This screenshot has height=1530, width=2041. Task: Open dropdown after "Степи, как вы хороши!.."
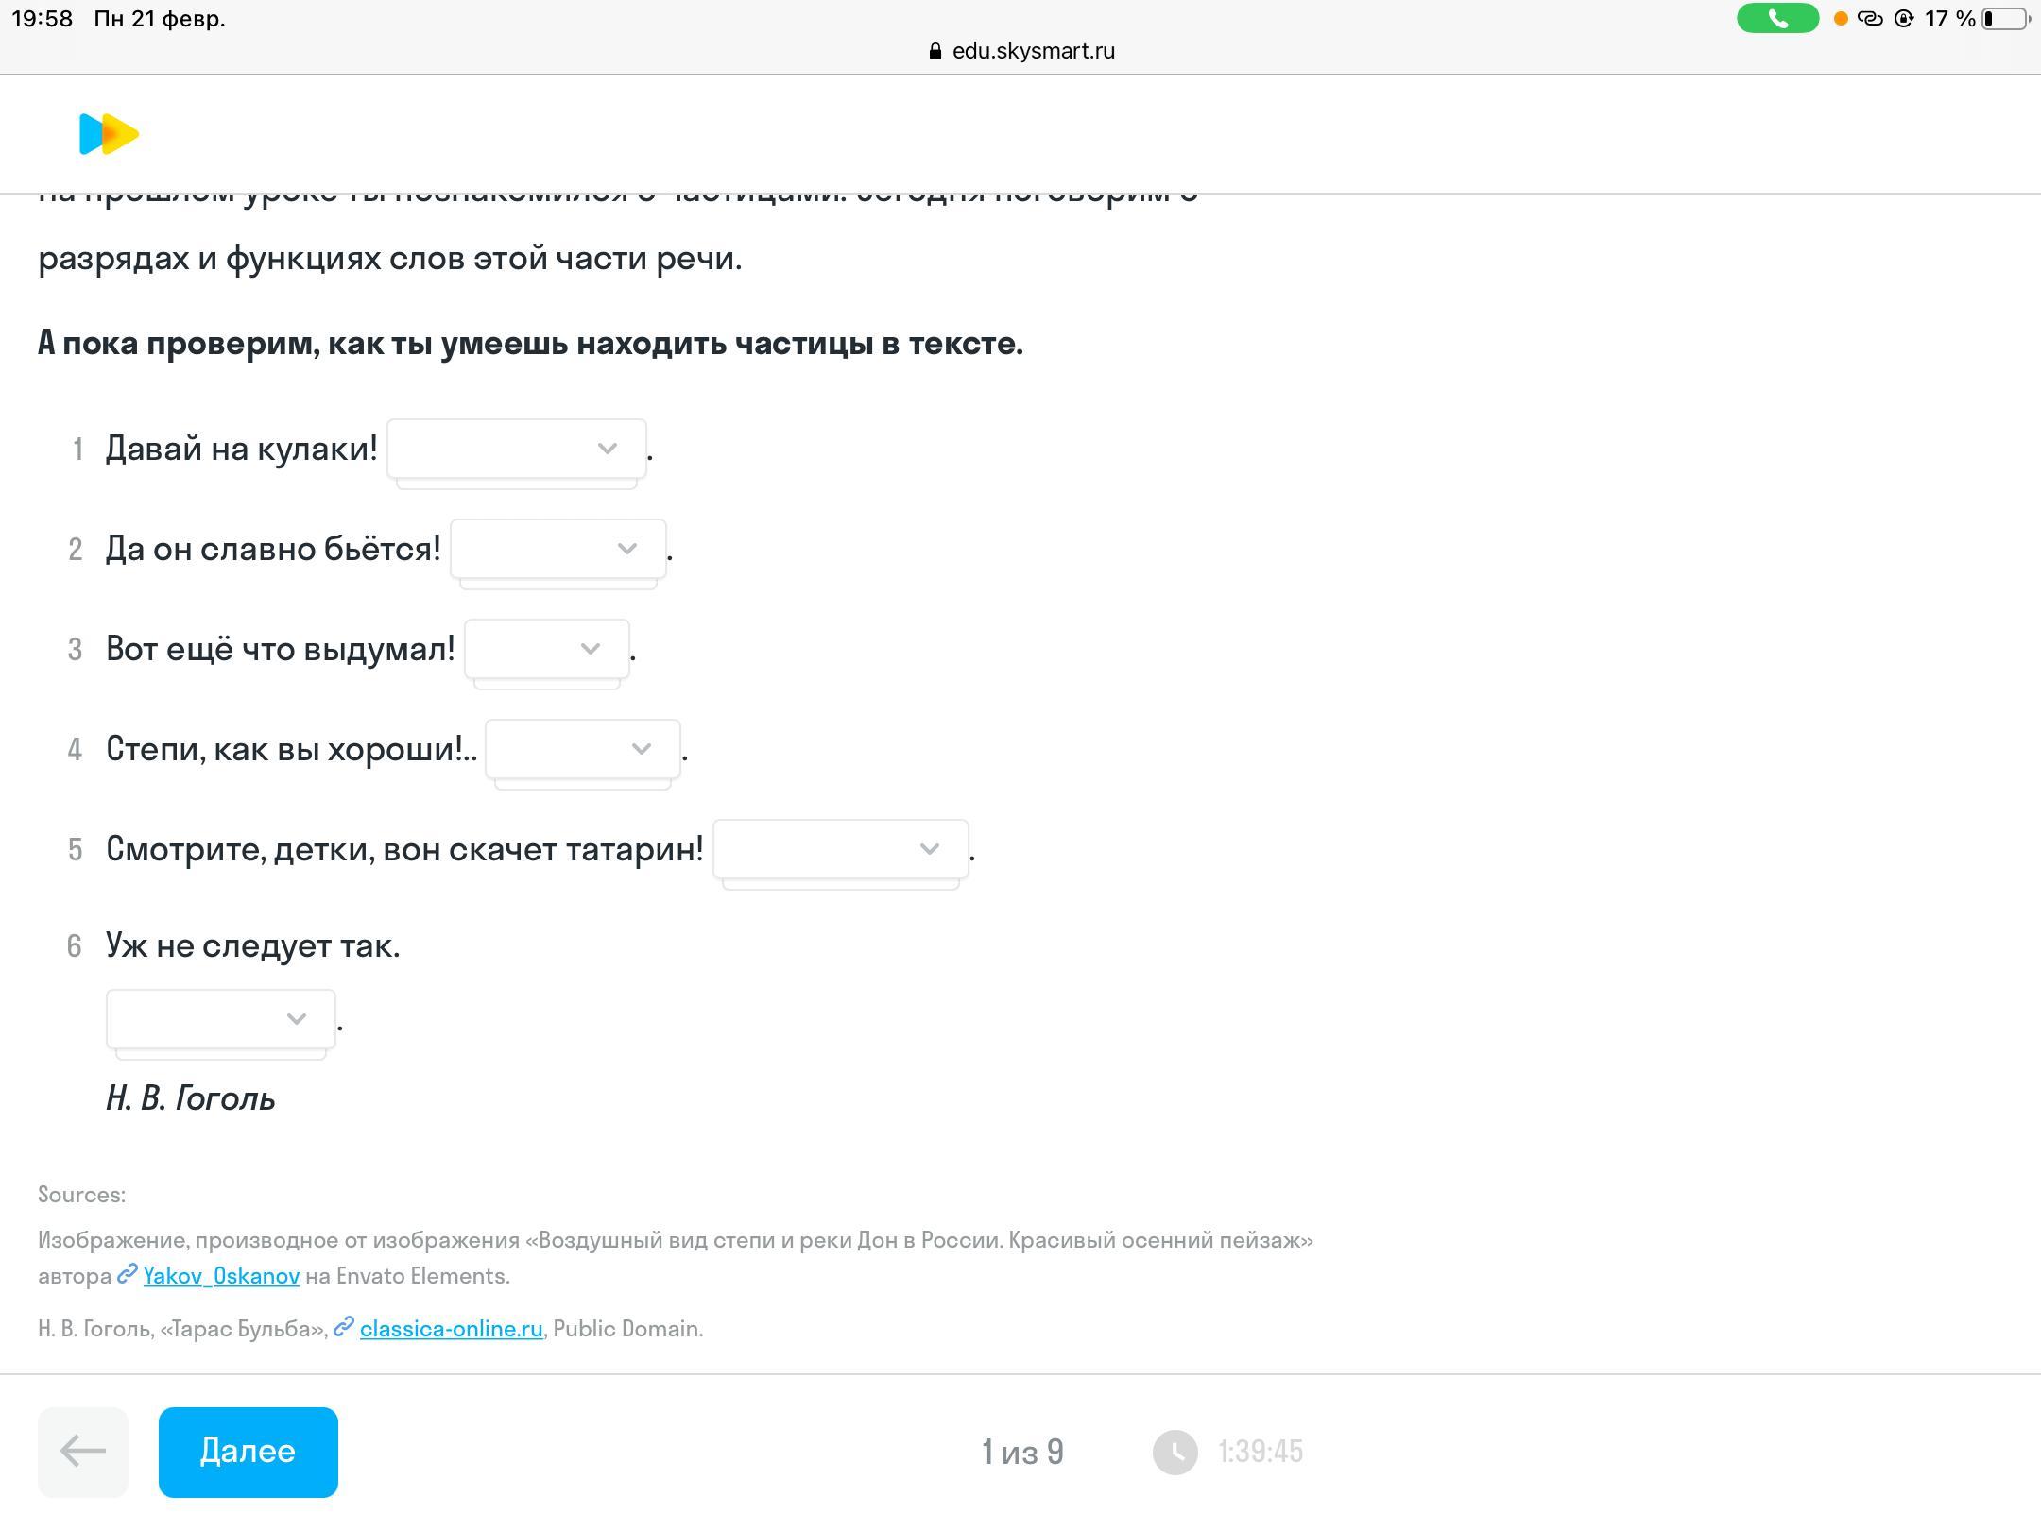(583, 749)
